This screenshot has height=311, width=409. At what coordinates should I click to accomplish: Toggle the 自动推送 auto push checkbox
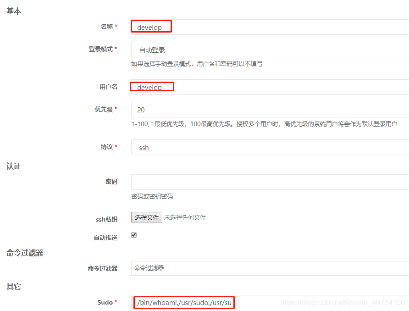[134, 235]
